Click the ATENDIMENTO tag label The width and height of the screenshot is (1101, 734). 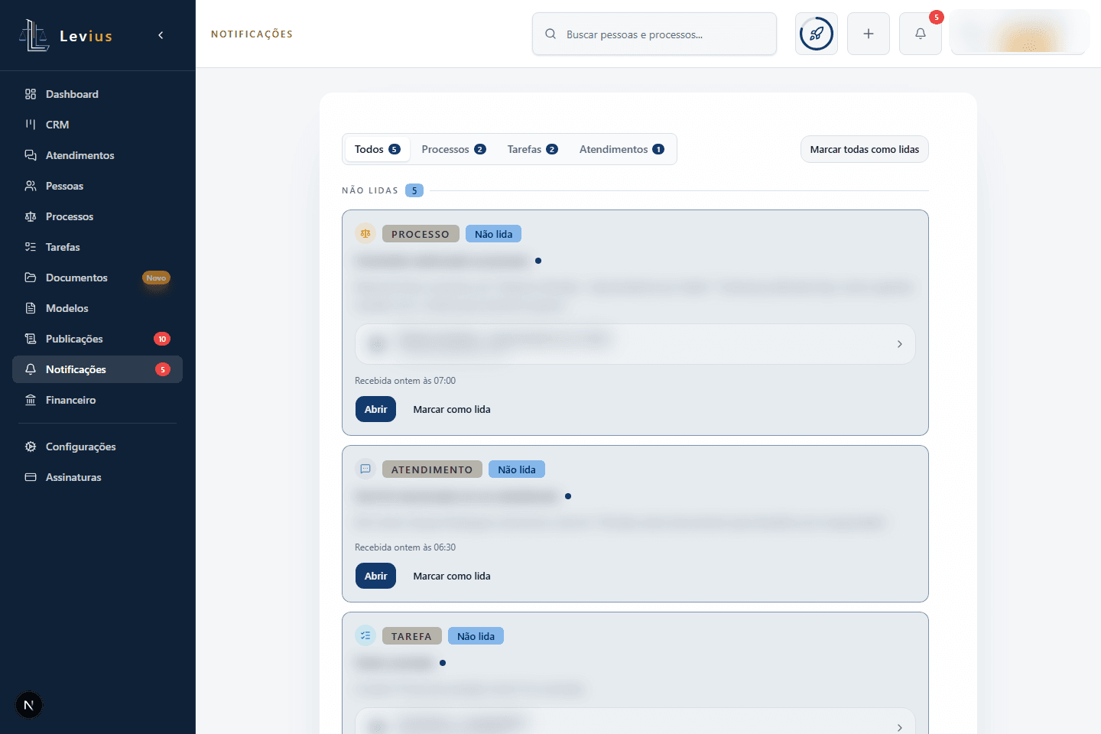pyautogui.click(x=432, y=469)
